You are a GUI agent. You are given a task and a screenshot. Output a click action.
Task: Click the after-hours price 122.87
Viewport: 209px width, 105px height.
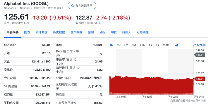point(84,18)
